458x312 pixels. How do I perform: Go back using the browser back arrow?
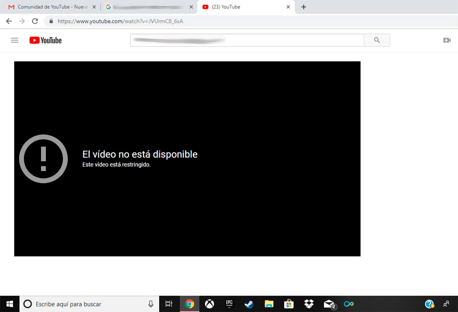tap(9, 21)
